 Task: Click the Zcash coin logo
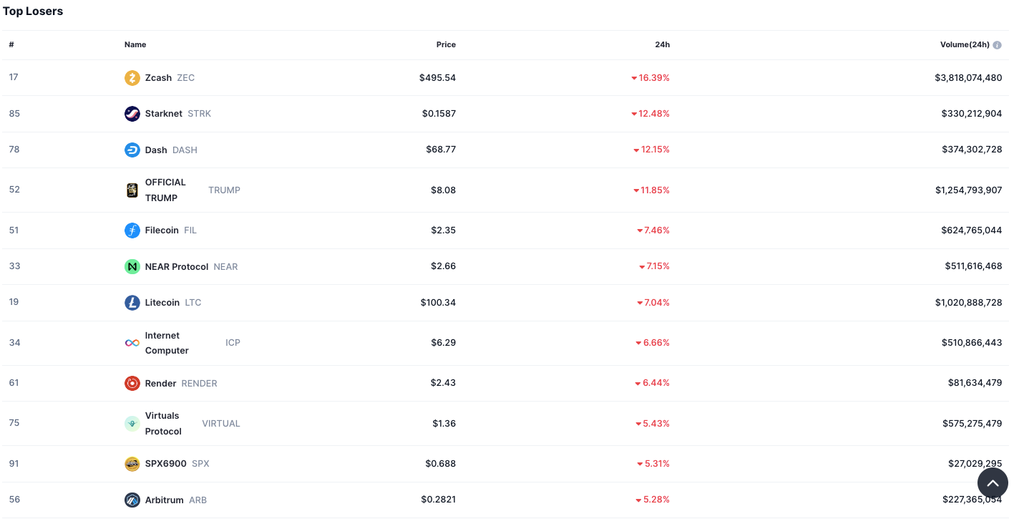[x=132, y=77]
